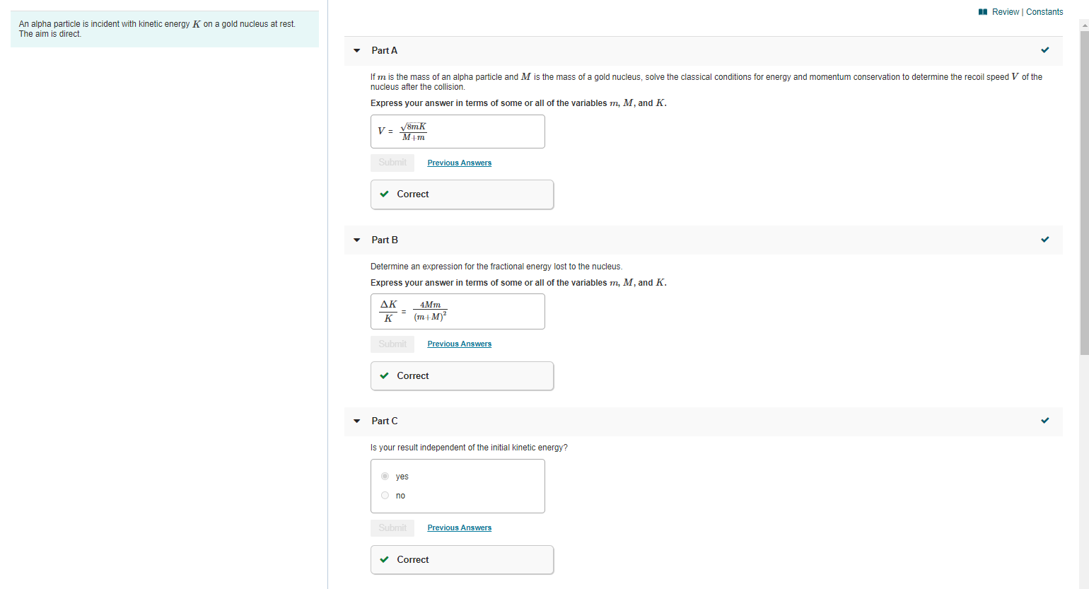
Task: Click the Review bookmark icon at top right
Action: [982, 11]
